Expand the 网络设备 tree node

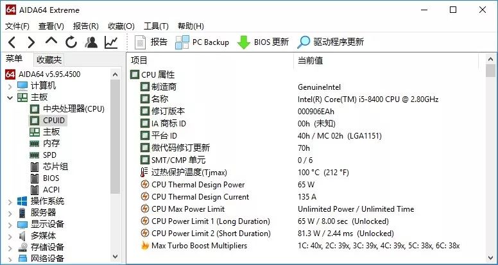coord(10,259)
